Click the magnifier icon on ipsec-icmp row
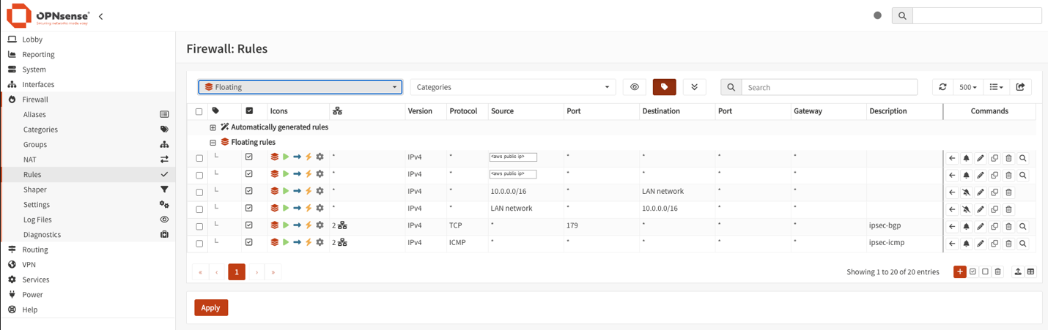The height and width of the screenshot is (330, 1048). click(1023, 244)
